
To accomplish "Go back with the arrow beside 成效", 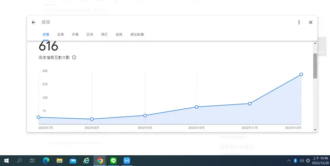I will click(x=34, y=22).
